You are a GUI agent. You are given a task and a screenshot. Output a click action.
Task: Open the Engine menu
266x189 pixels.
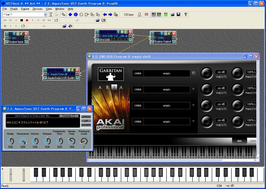pyautogui.click(x=25, y=9)
